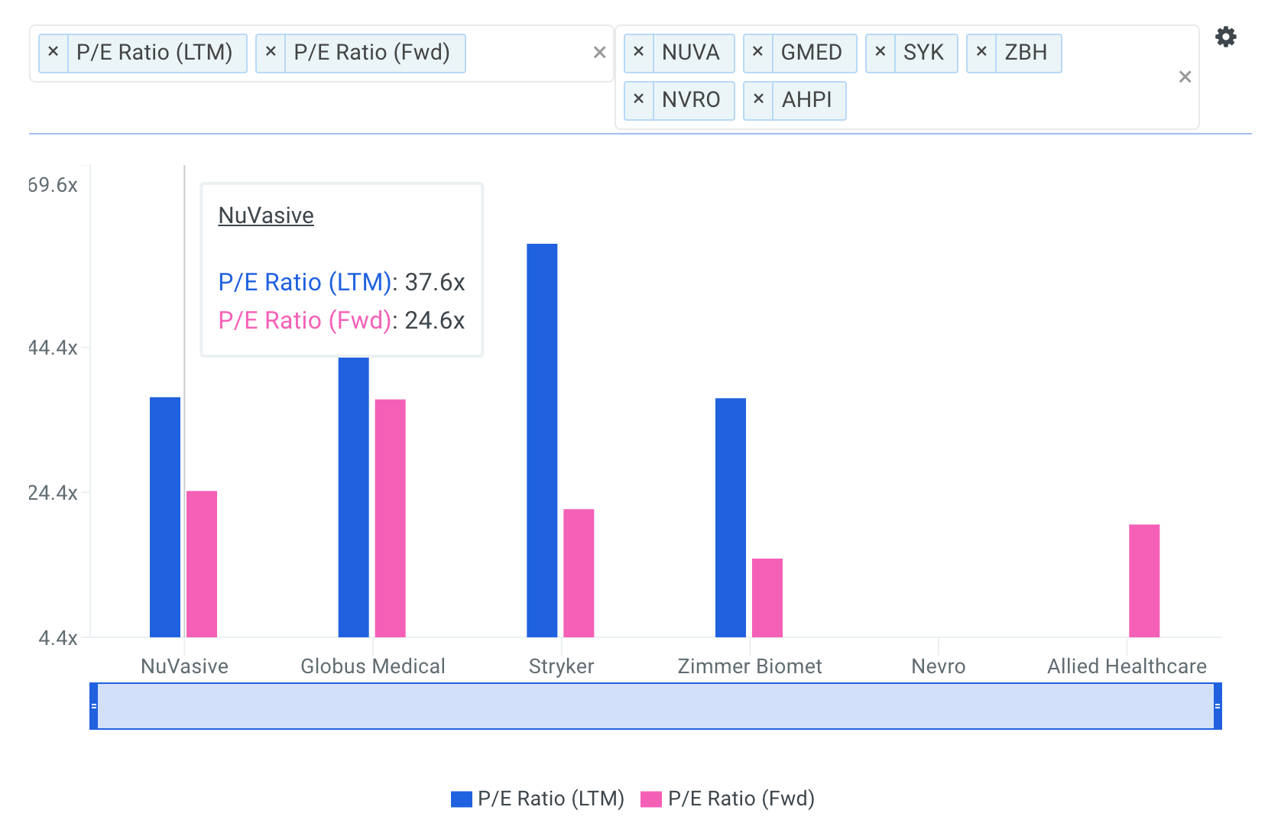This screenshot has height=836, width=1281.
Task: Click the tooltip P/E Ratio (Fwd): 24.6x line
Action: (342, 320)
